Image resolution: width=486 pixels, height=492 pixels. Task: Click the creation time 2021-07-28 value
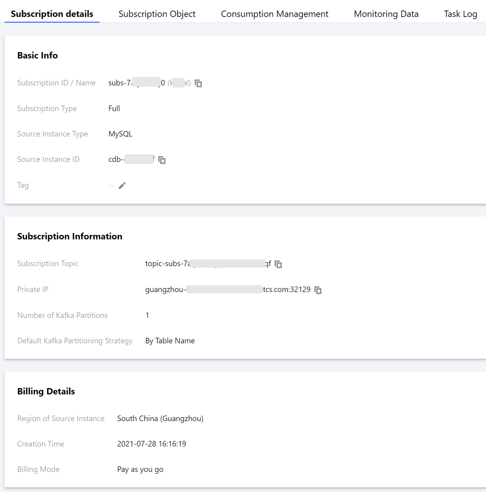pyautogui.click(x=151, y=444)
